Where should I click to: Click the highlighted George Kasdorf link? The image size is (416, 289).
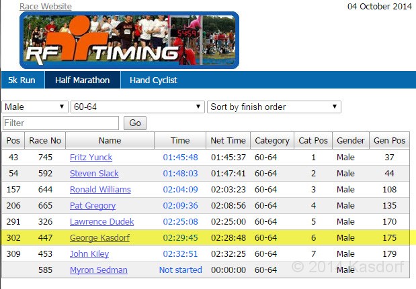click(100, 238)
